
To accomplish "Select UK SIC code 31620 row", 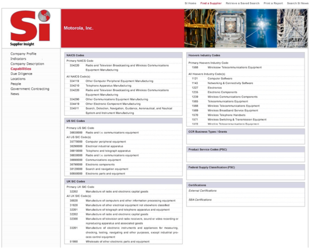I will pos(123,205).
